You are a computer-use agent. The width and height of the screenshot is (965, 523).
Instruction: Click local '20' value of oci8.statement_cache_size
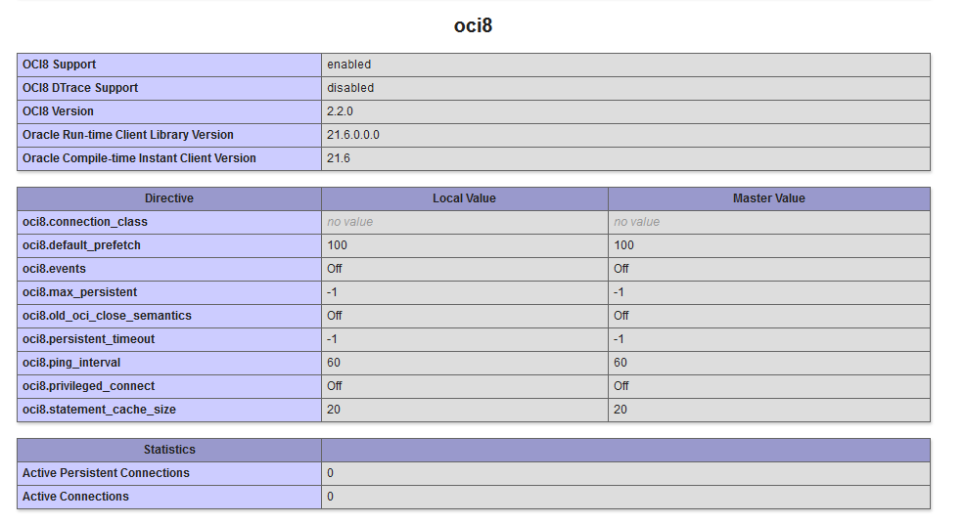334,410
